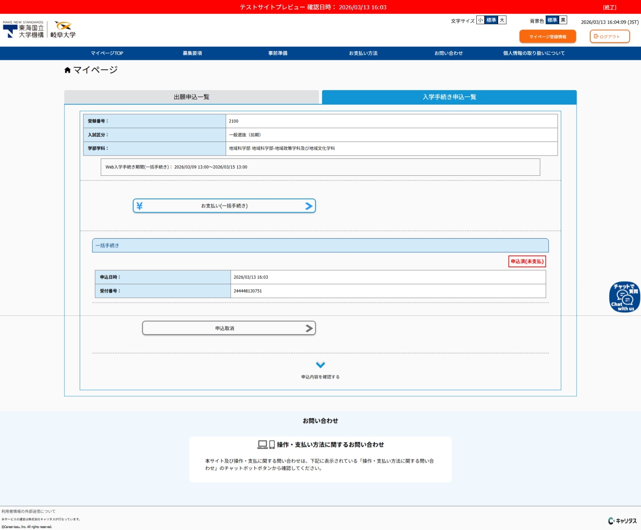Click the 申込日時 label cell
This screenshot has height=530, width=641.
(163, 277)
